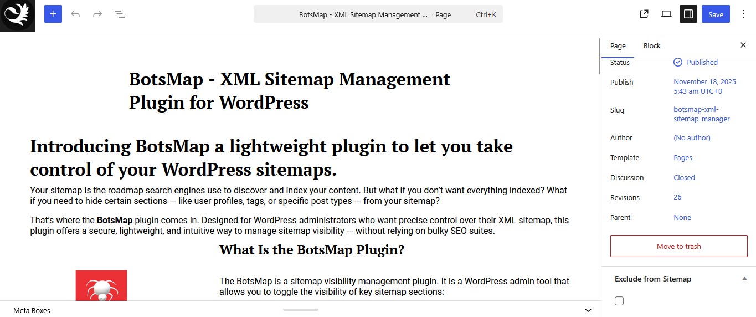The height and width of the screenshot is (317, 756).
Task: Check the Exclude from Sitemap checkbox
Action: [619, 301]
